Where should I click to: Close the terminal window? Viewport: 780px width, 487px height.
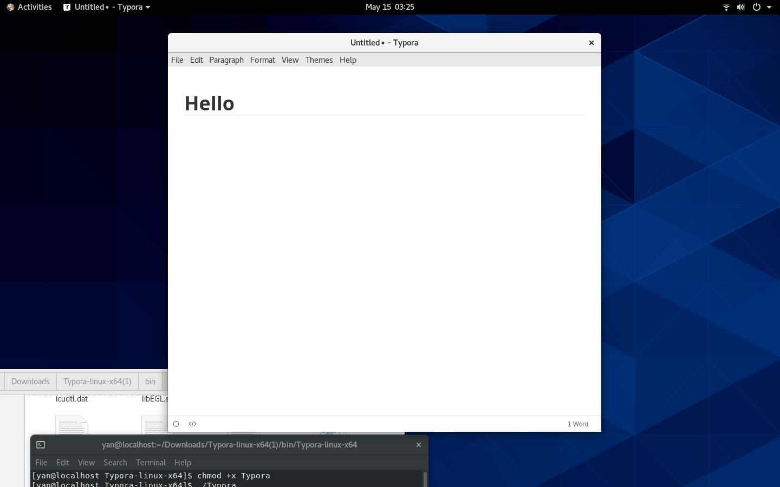coord(418,445)
